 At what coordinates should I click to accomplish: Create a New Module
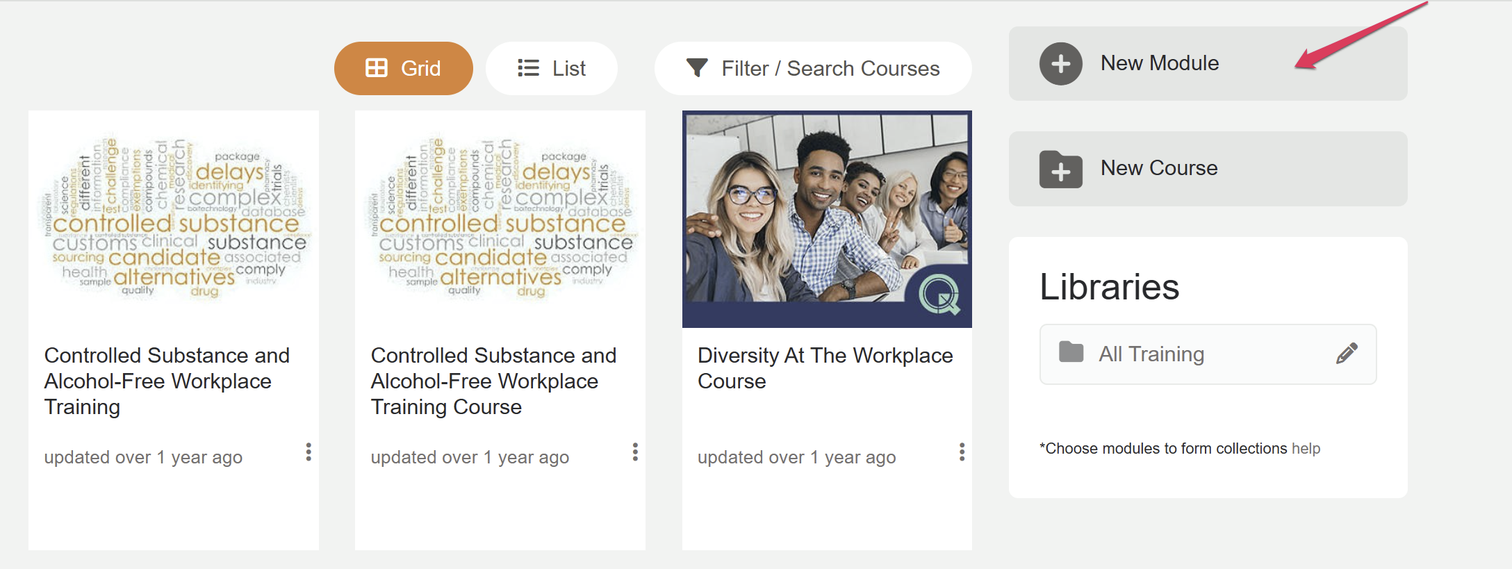point(1208,63)
